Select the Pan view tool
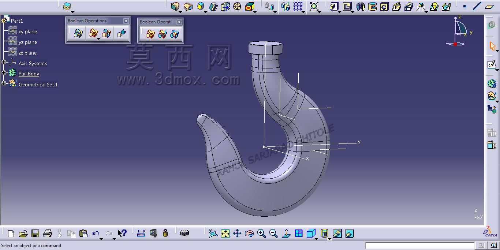Screen dimensions: 500x250 237,233
